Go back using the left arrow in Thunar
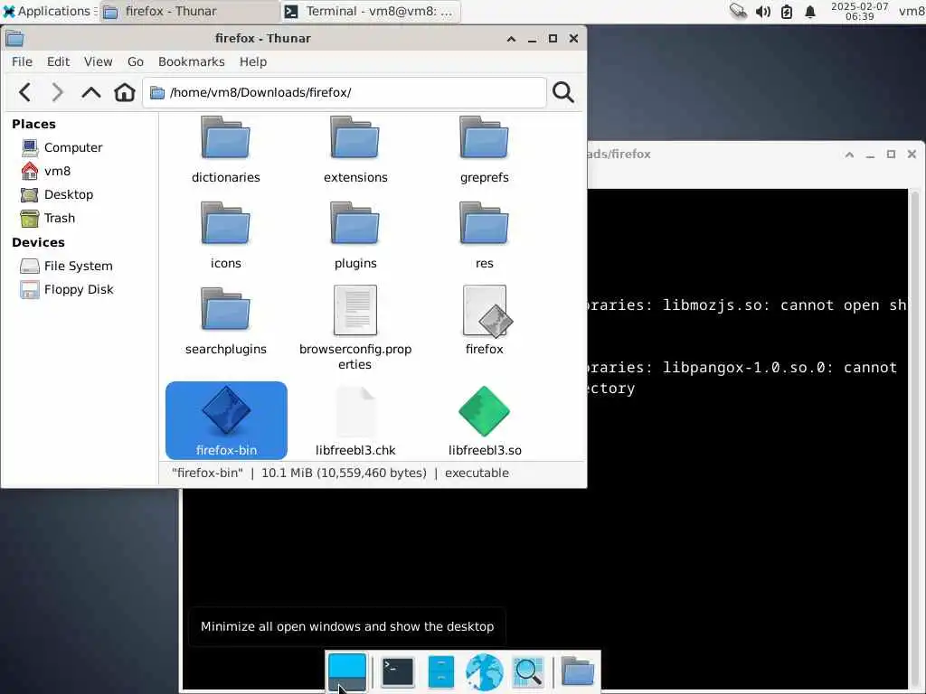Screen dimensions: 926x694 point(24,92)
